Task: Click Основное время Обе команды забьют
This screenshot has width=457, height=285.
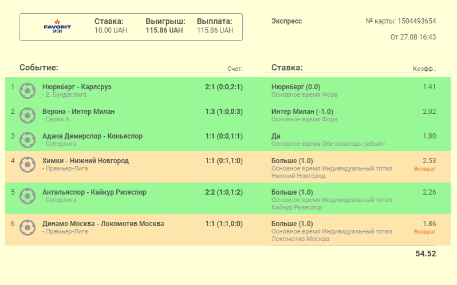Action: (x=328, y=144)
